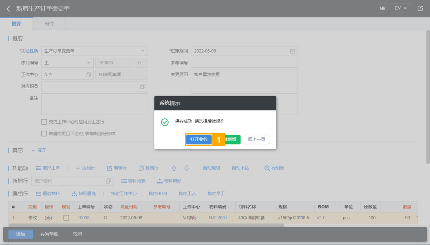
Task: Click the 行明细 magnifier icon
Action: 267,168
